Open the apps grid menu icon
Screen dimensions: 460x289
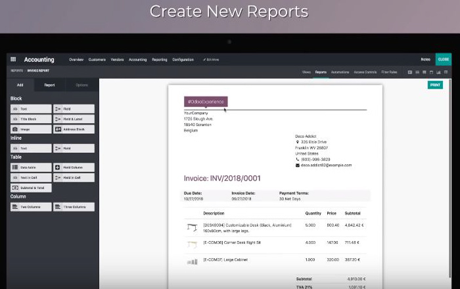pyautogui.click(x=13, y=59)
